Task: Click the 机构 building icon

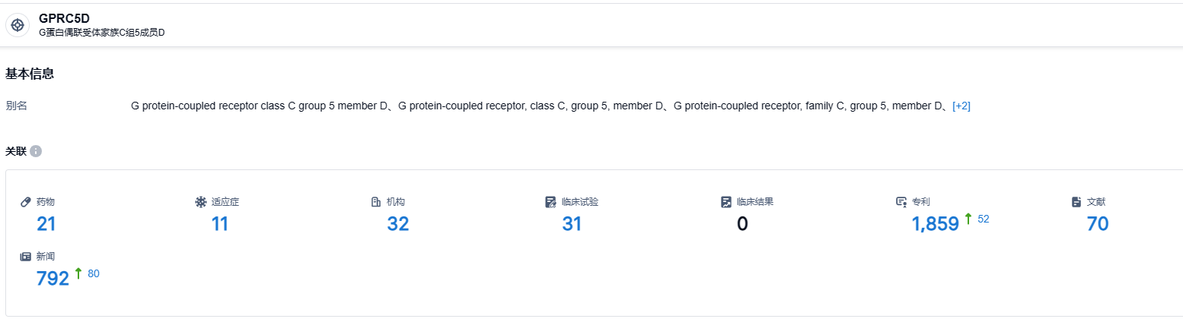Action: [375, 202]
